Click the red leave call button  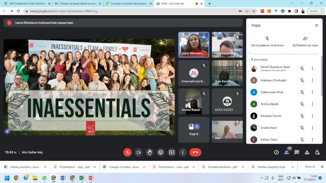point(195,152)
